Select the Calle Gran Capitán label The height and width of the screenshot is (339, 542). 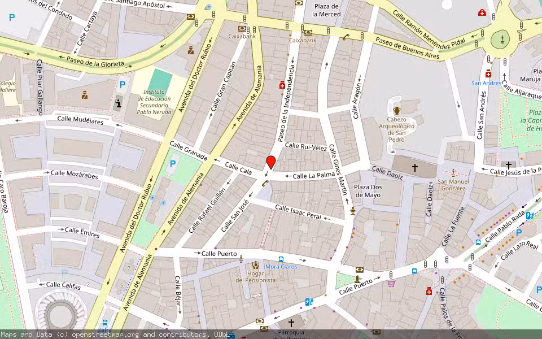coord(223,86)
